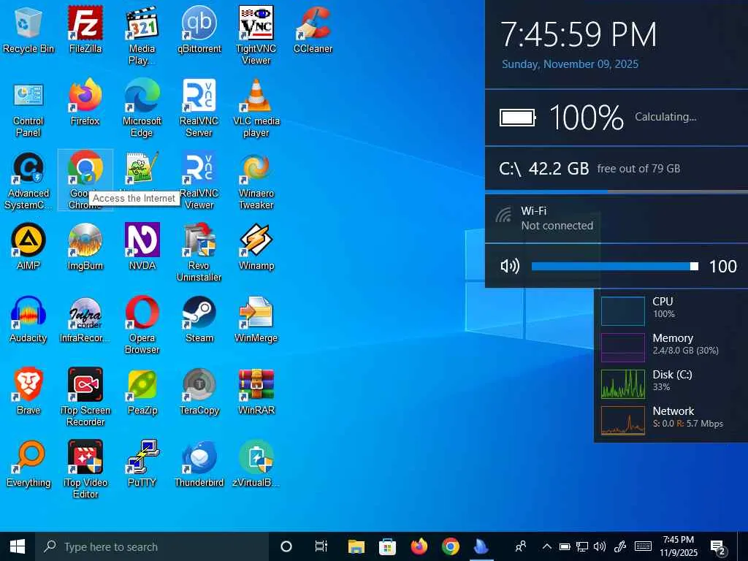
Task: Click the battery 100% panel
Action: tap(617, 118)
